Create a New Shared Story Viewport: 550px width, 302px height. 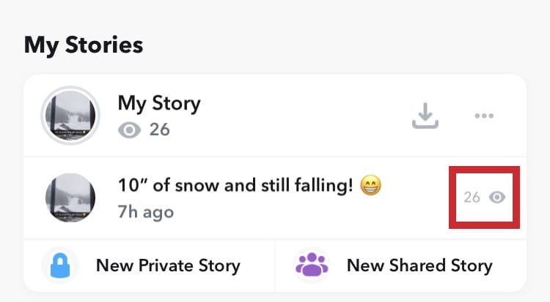pyautogui.click(x=419, y=265)
